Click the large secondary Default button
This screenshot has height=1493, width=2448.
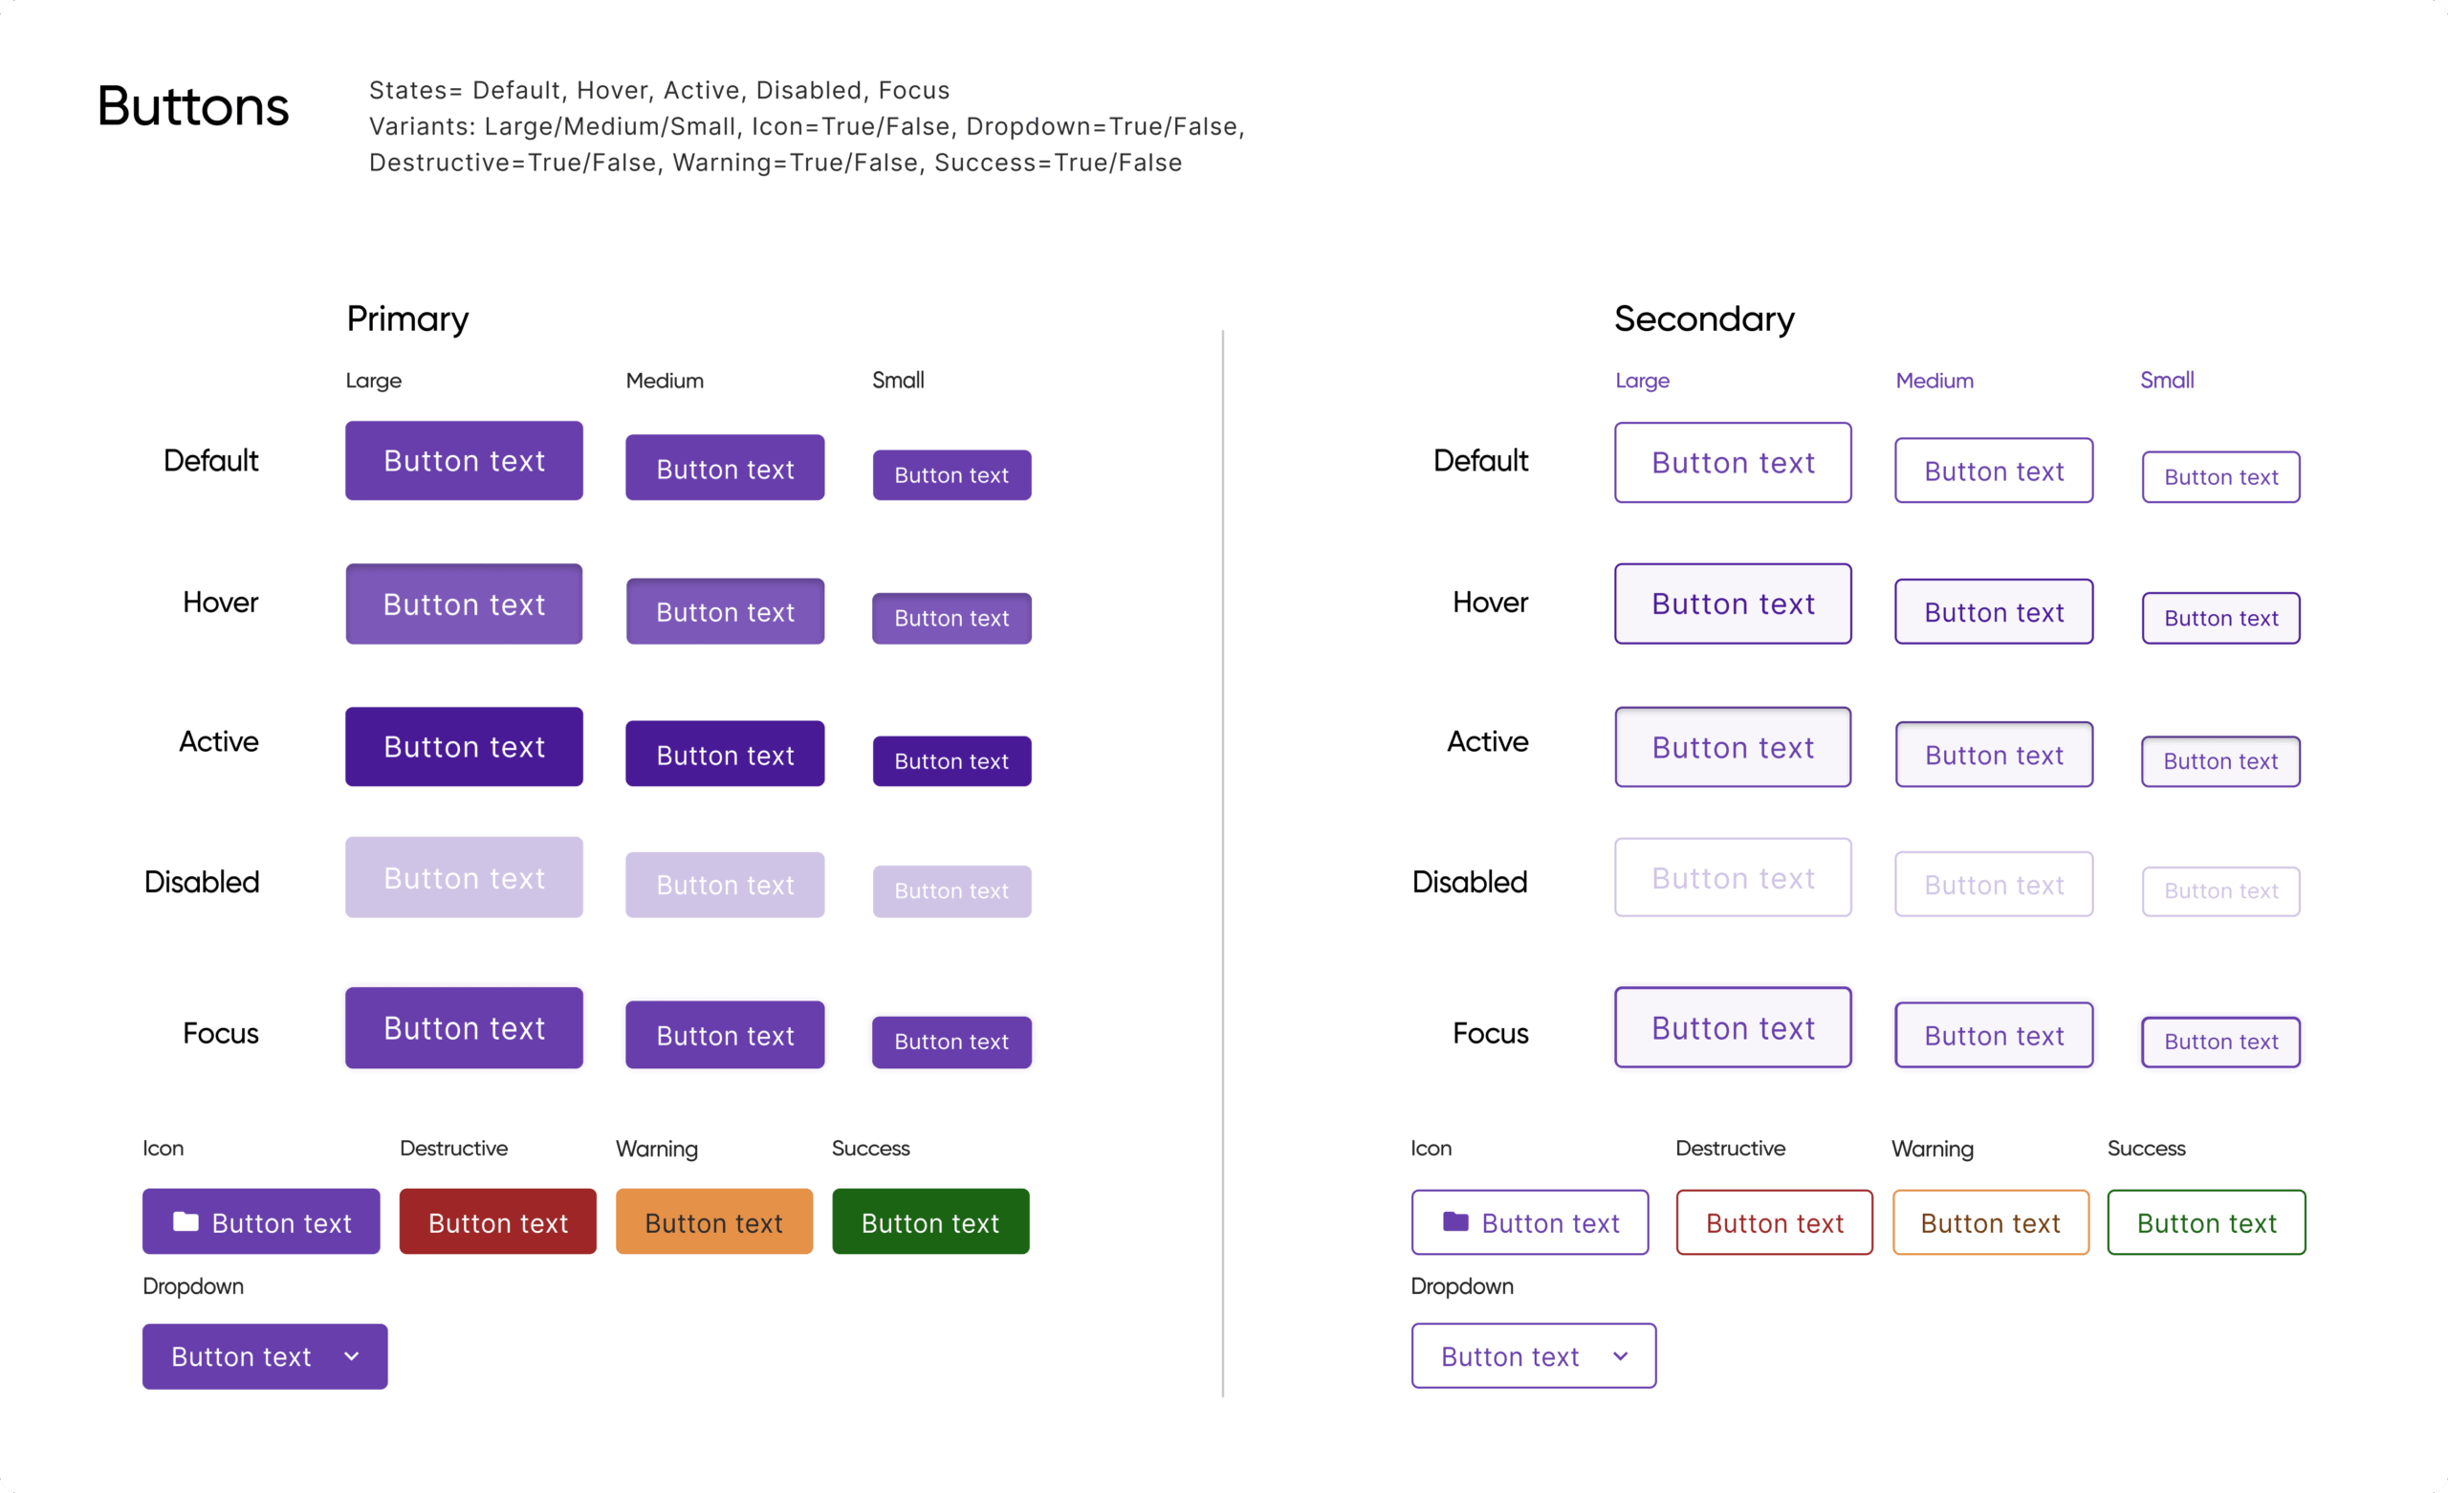pos(1733,462)
